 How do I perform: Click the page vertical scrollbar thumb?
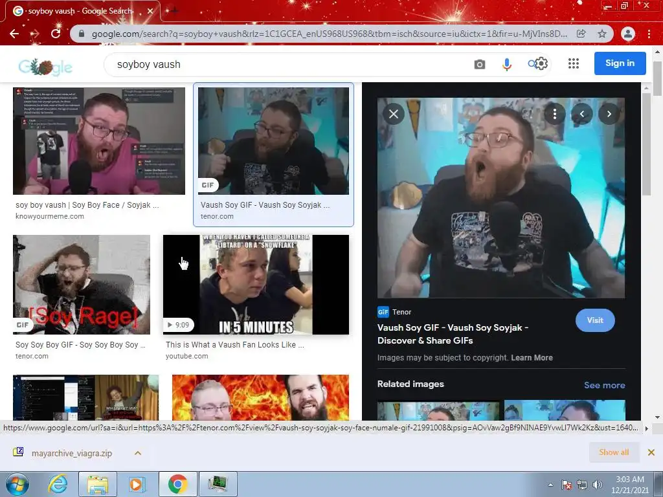point(657,78)
